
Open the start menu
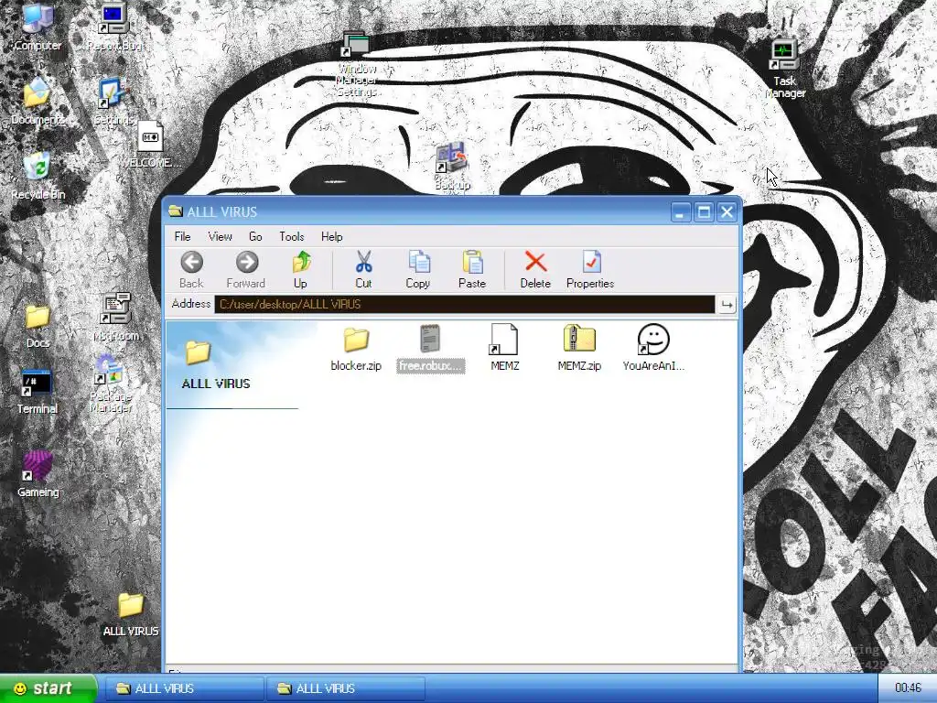pyautogui.click(x=47, y=688)
